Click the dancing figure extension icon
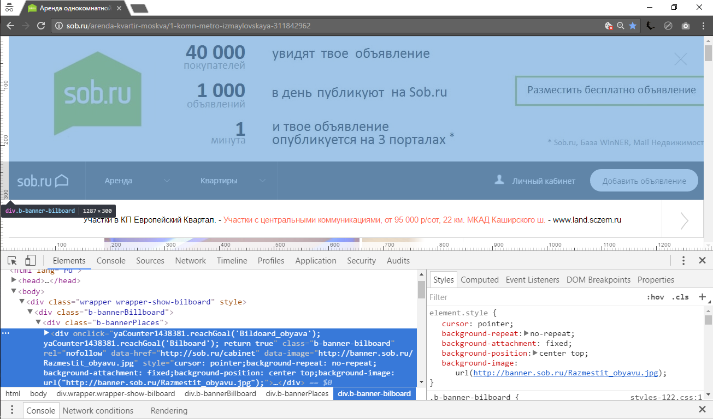Screen dimensions: 713x419 coord(650,26)
